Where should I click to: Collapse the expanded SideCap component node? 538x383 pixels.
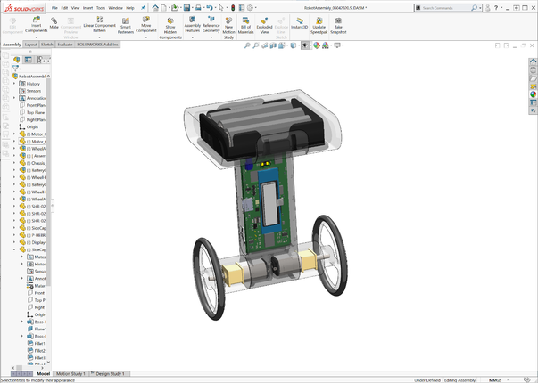point(14,249)
